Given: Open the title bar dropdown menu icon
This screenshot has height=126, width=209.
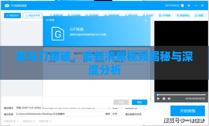Looking at the screenshot, I should 189,6.
